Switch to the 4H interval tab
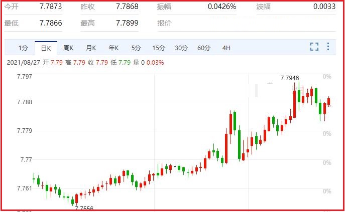 click(226, 48)
